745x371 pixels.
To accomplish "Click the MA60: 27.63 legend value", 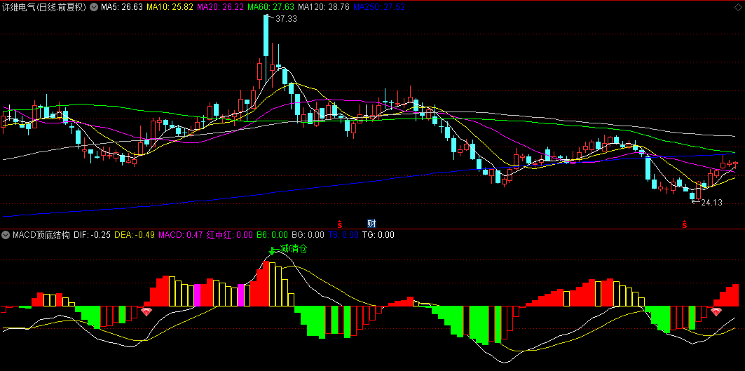I will 271,7.
